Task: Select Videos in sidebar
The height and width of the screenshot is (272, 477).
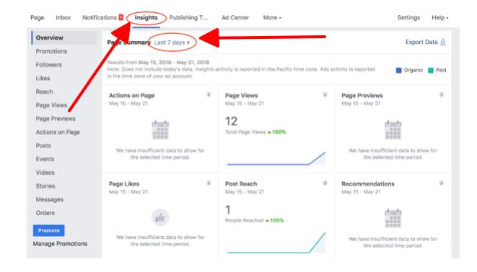Action: pyautogui.click(x=45, y=173)
